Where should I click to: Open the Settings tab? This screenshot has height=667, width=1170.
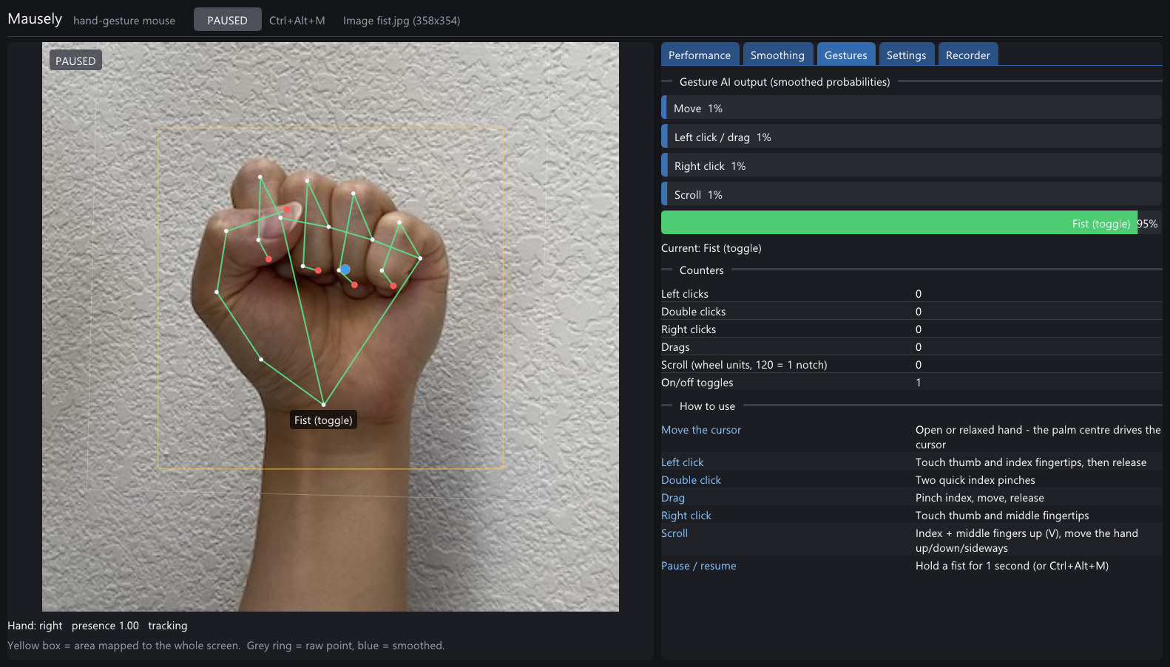coord(906,55)
